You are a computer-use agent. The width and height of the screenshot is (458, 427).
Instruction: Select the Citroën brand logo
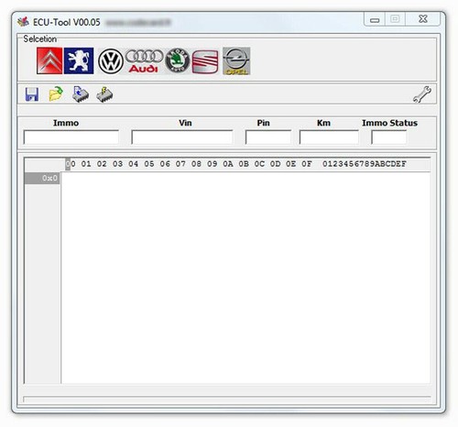[x=49, y=60]
